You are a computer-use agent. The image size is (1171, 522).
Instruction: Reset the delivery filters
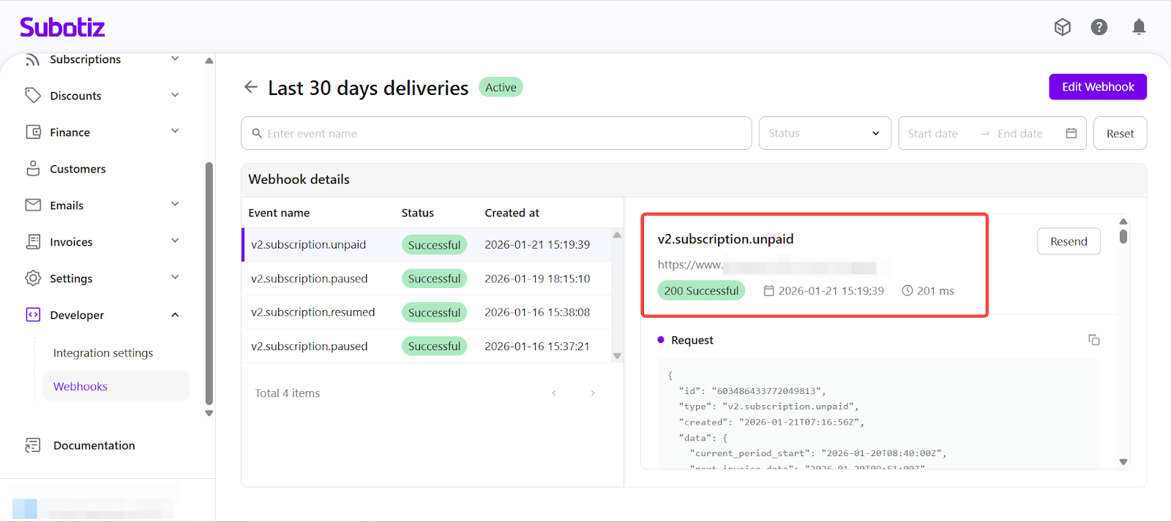click(1119, 134)
